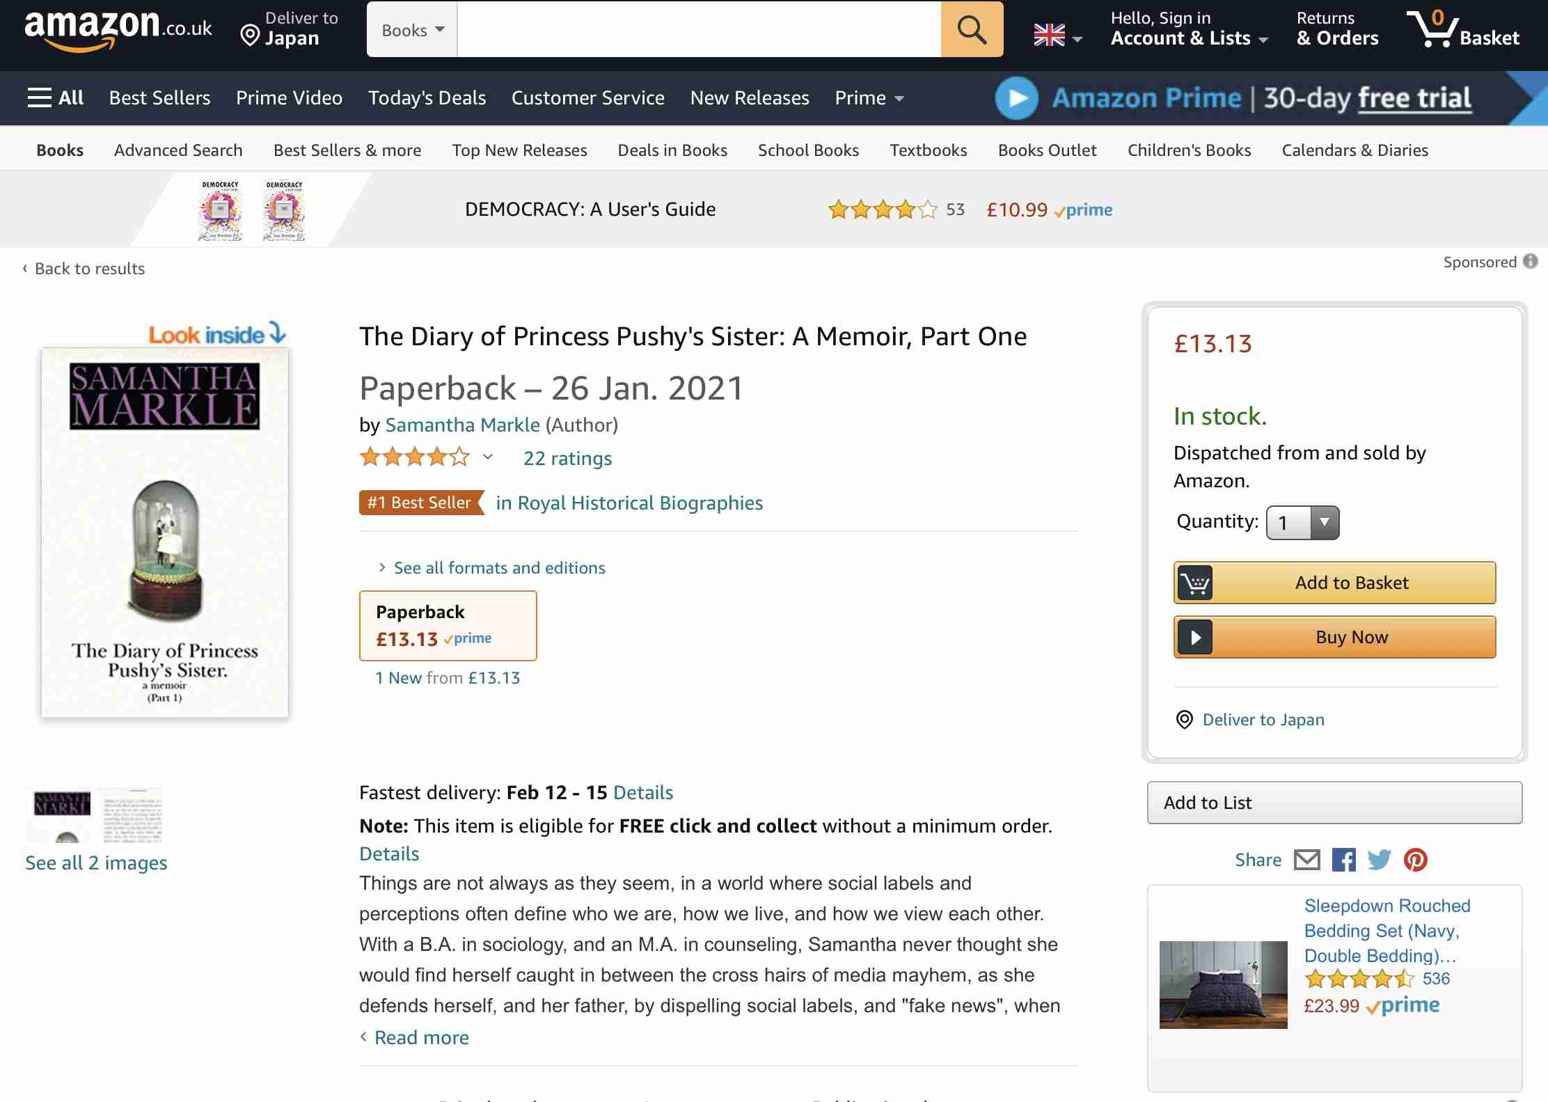Open the Fastest delivery Details link
Viewport: 1548px width, 1102px height.
(x=643, y=792)
